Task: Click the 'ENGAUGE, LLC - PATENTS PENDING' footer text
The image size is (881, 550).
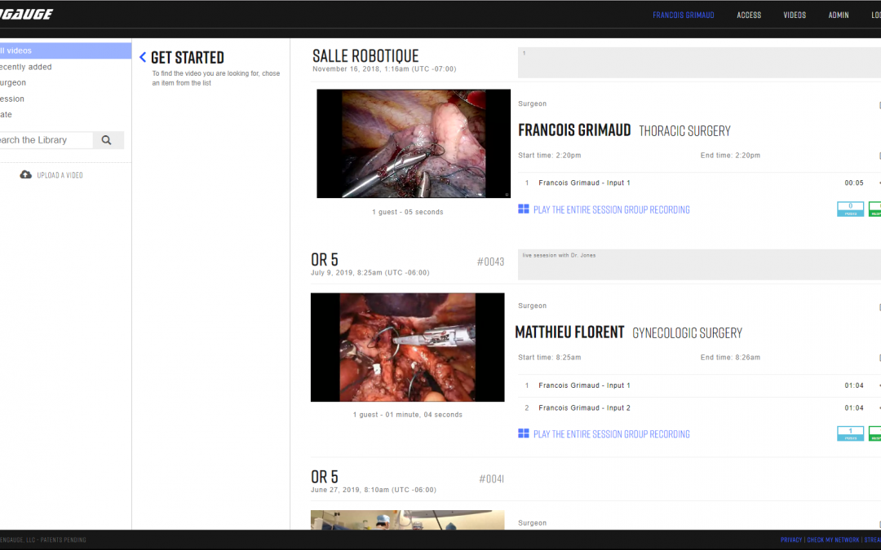Action: pyautogui.click(x=43, y=540)
